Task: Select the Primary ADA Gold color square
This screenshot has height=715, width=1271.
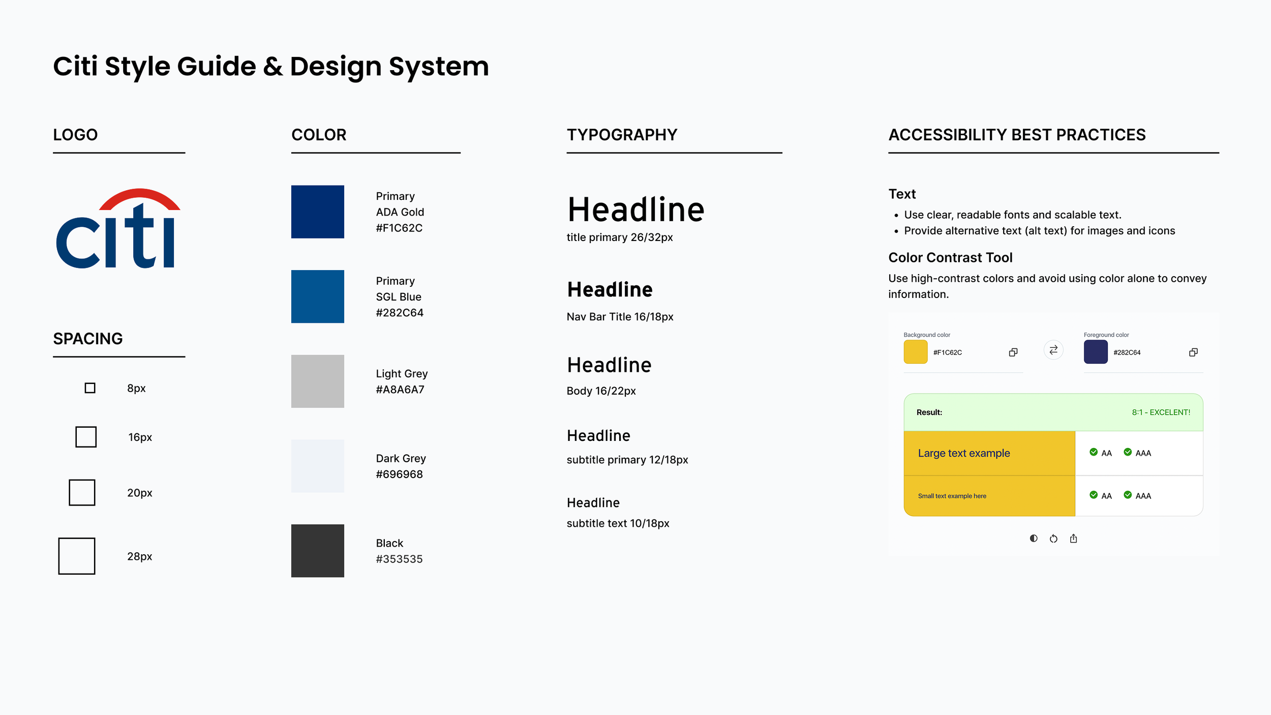Action: (317, 212)
